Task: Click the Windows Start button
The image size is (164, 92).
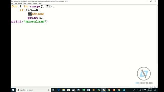Action: pos(13,90)
